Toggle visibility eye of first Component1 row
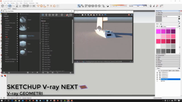The height and width of the screenshot is (102, 182). (157, 73)
